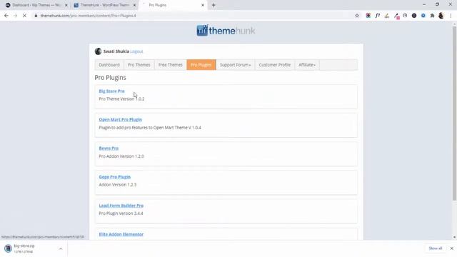Click text Pro Addon Version 1.2.0
The image size is (457, 257).
(121, 156)
